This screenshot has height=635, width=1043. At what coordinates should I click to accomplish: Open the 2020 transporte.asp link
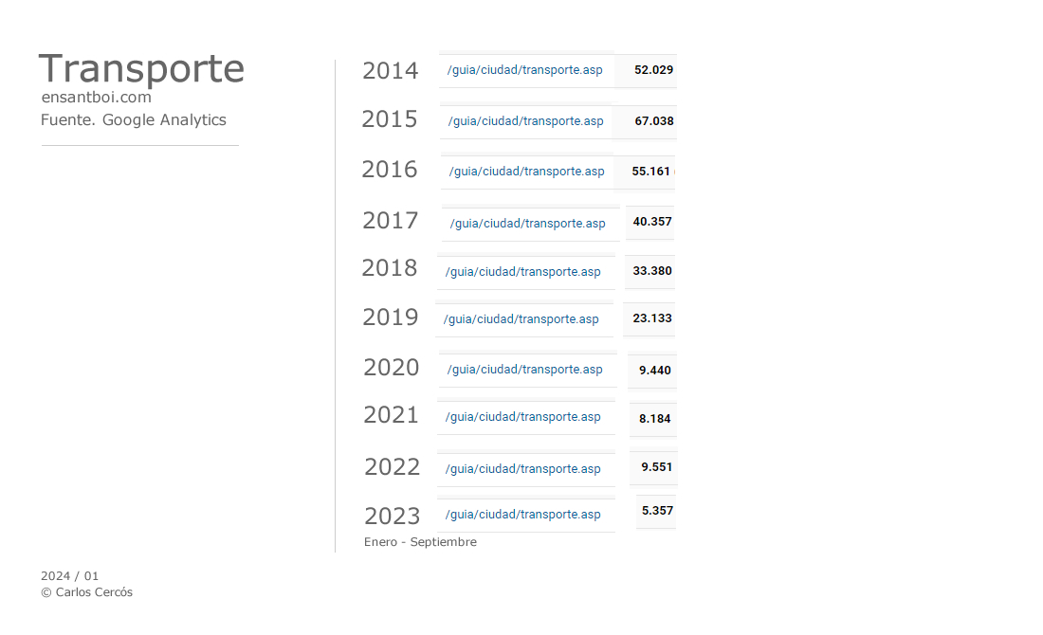pyautogui.click(x=525, y=370)
